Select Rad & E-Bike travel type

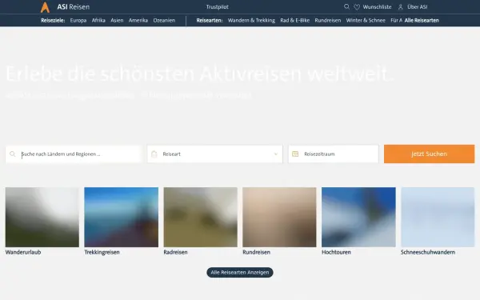(x=294, y=21)
